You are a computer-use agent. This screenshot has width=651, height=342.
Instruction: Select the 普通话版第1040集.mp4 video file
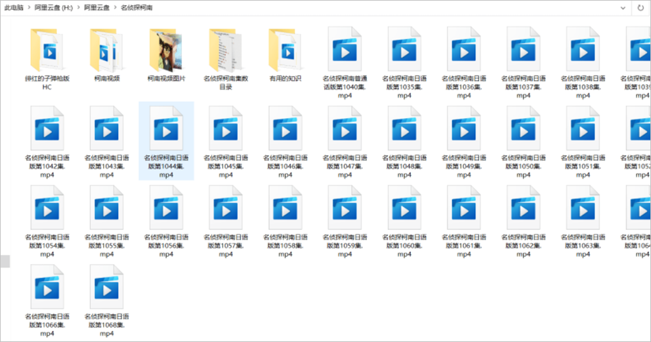click(345, 63)
